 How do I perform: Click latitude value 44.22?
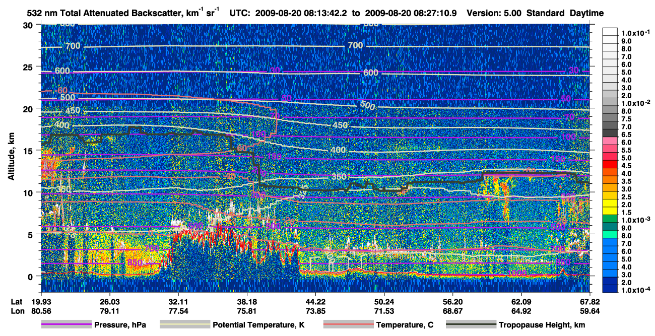pyautogui.click(x=315, y=301)
